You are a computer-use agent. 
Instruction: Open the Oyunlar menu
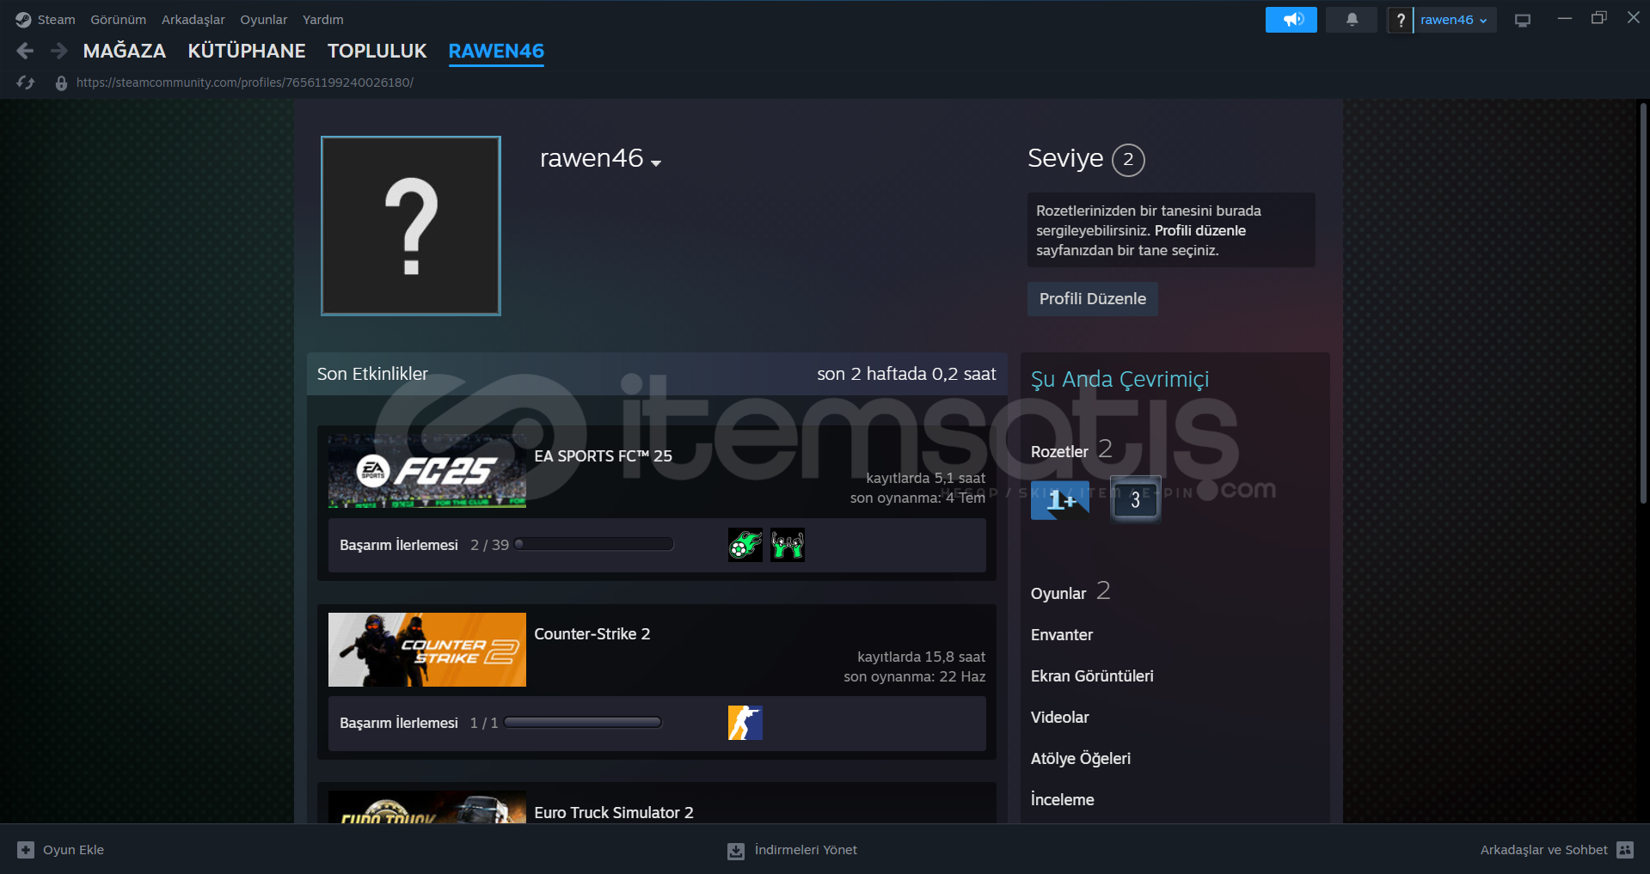(263, 20)
